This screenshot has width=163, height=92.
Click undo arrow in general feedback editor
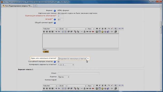(x=120, y=29)
